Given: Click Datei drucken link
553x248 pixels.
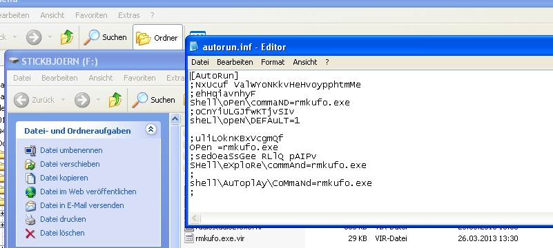Looking at the screenshot, I should coord(63,219).
